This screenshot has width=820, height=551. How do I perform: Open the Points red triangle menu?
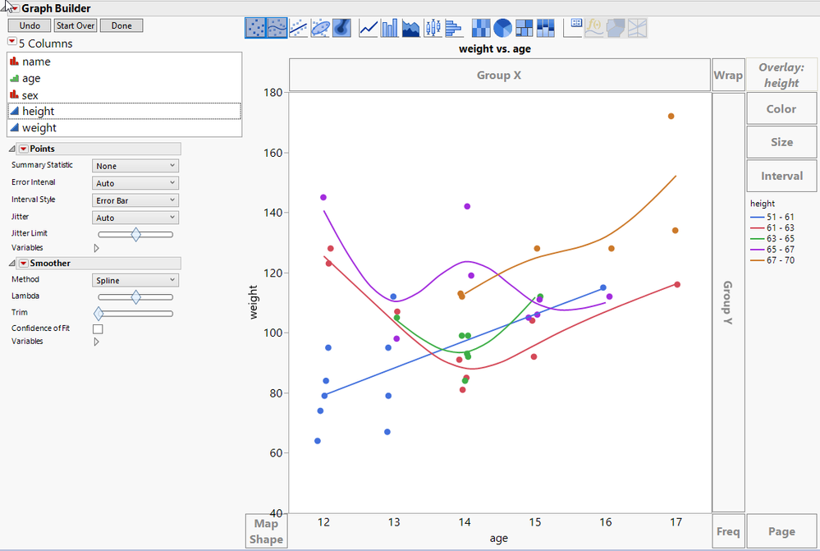(x=24, y=149)
